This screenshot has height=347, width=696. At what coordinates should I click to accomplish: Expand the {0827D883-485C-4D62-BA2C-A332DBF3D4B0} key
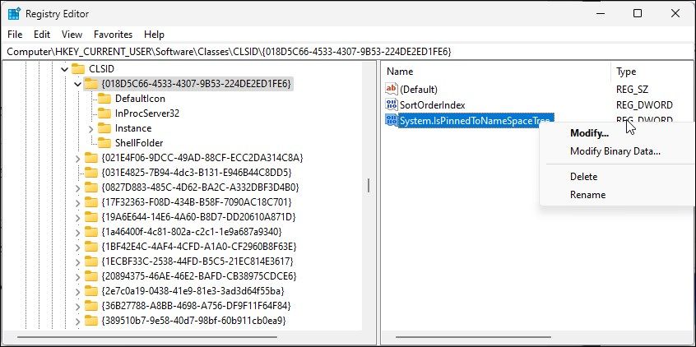pyautogui.click(x=78, y=188)
